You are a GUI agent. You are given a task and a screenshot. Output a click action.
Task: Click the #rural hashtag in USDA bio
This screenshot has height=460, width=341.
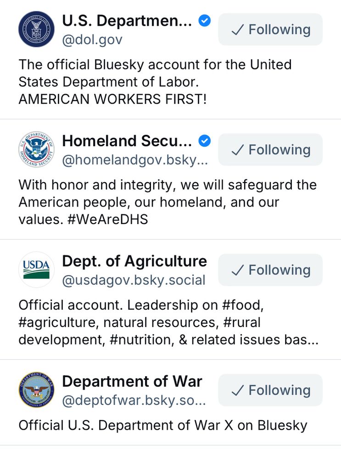click(x=242, y=322)
